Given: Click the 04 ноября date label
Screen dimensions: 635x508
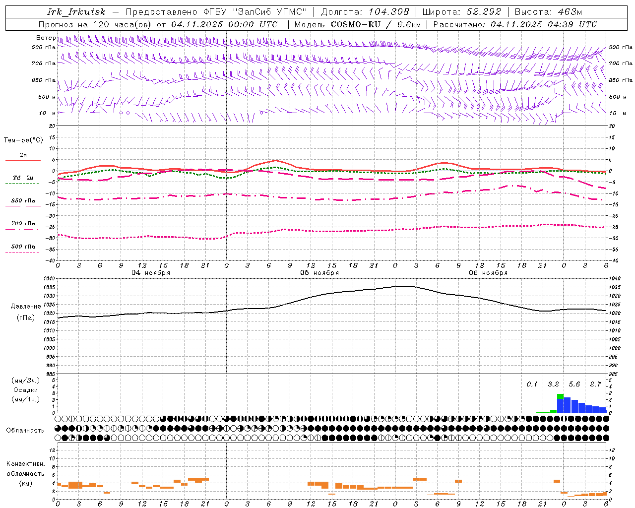Looking at the screenshot, I should coord(151,273).
